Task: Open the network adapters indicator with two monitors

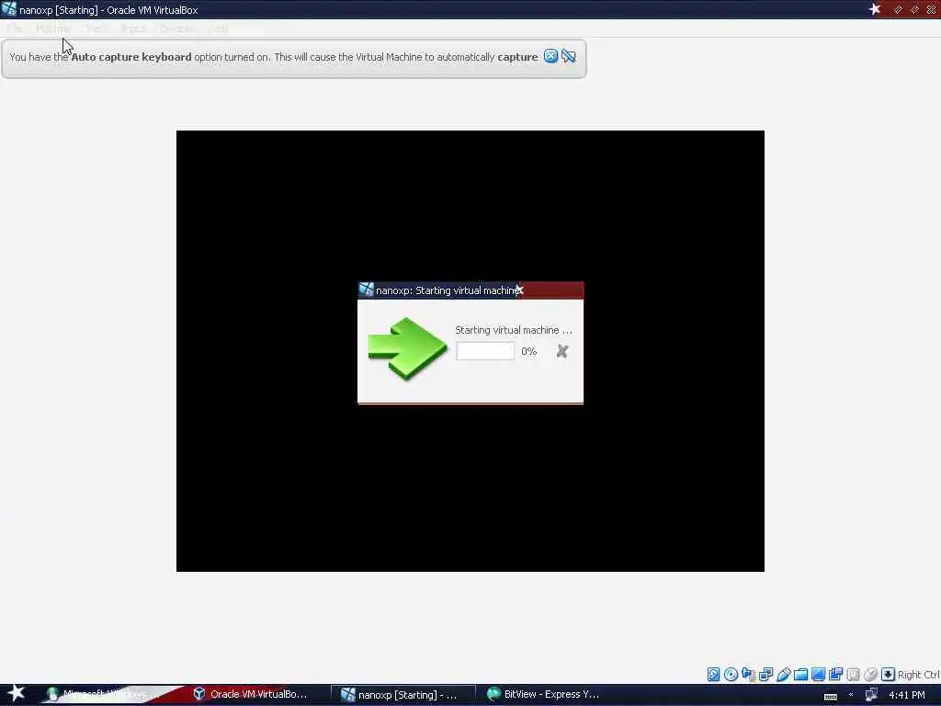Action: pos(765,674)
